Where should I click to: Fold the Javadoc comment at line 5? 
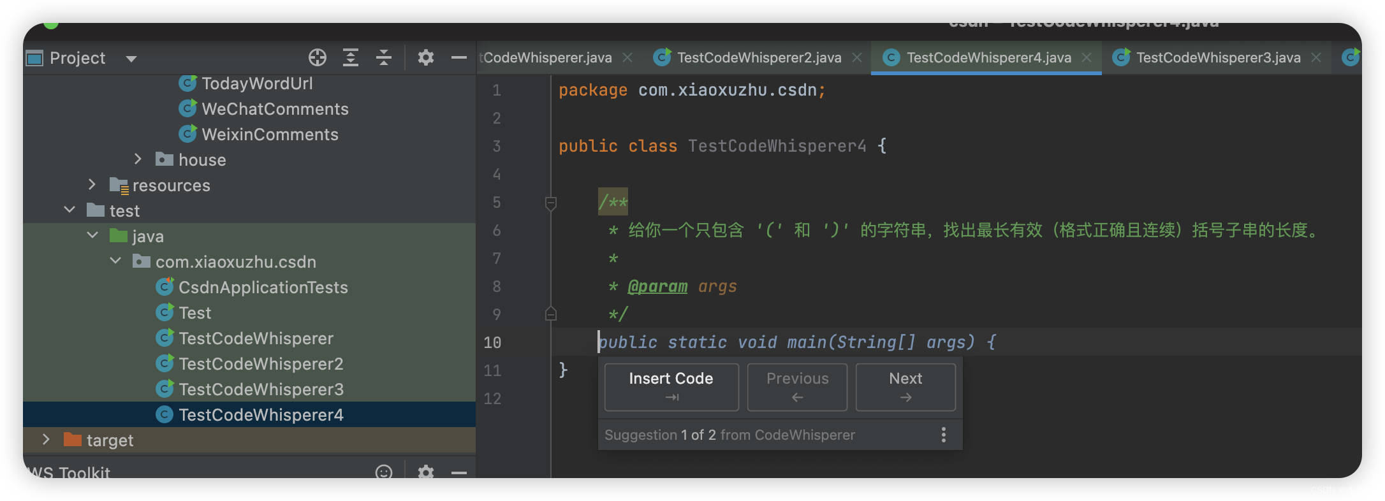pyautogui.click(x=551, y=203)
